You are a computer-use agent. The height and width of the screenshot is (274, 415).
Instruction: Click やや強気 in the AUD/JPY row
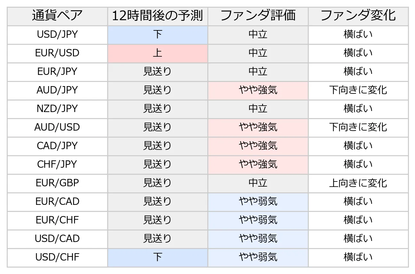coord(258,90)
